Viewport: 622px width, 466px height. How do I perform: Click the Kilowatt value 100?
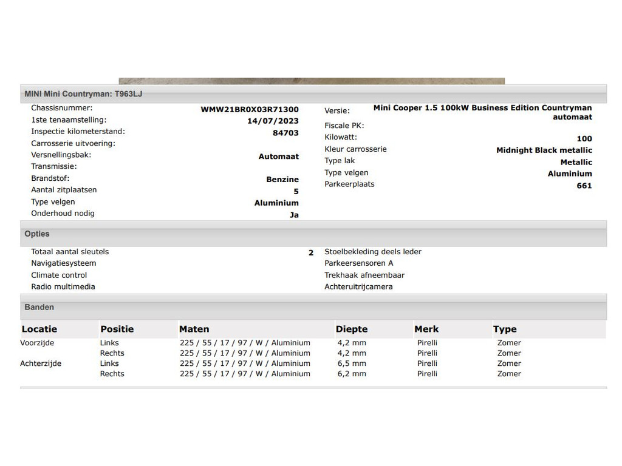[x=584, y=139]
